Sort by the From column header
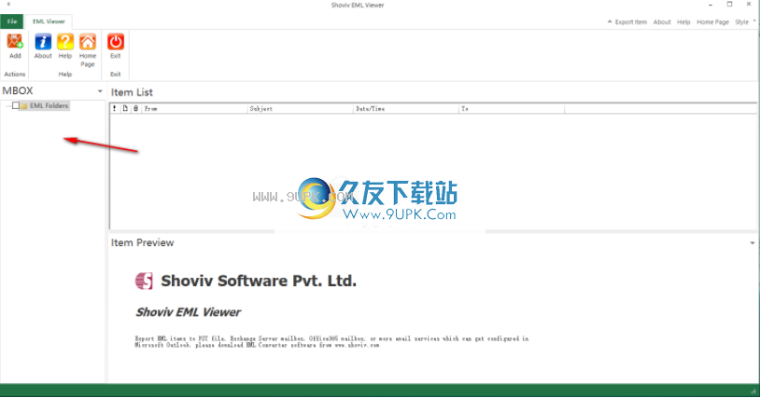 point(194,109)
